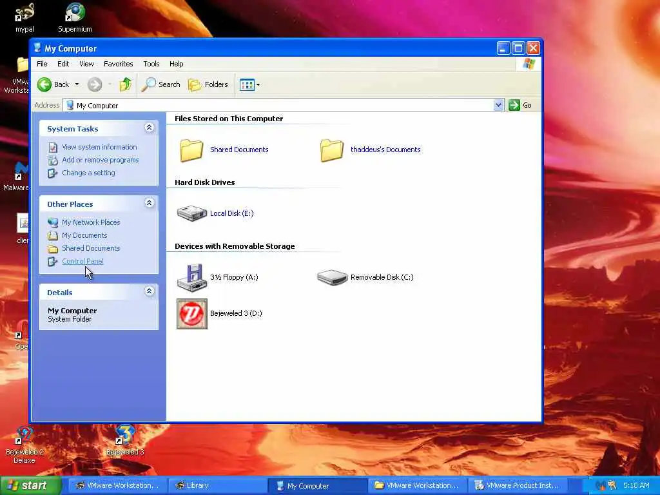Click the Removable Disk (C:) label
660x495 pixels.
pyautogui.click(x=382, y=277)
